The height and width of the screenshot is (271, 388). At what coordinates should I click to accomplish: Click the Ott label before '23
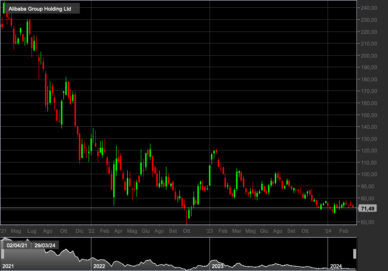[187, 231]
